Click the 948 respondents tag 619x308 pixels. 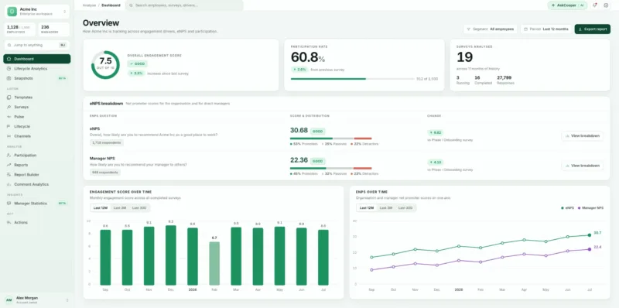tap(105, 172)
